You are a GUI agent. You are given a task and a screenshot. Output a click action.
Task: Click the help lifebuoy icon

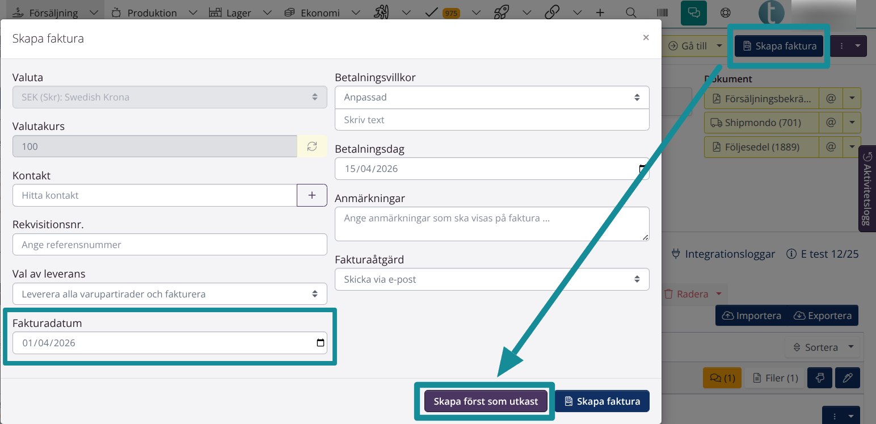725,12
